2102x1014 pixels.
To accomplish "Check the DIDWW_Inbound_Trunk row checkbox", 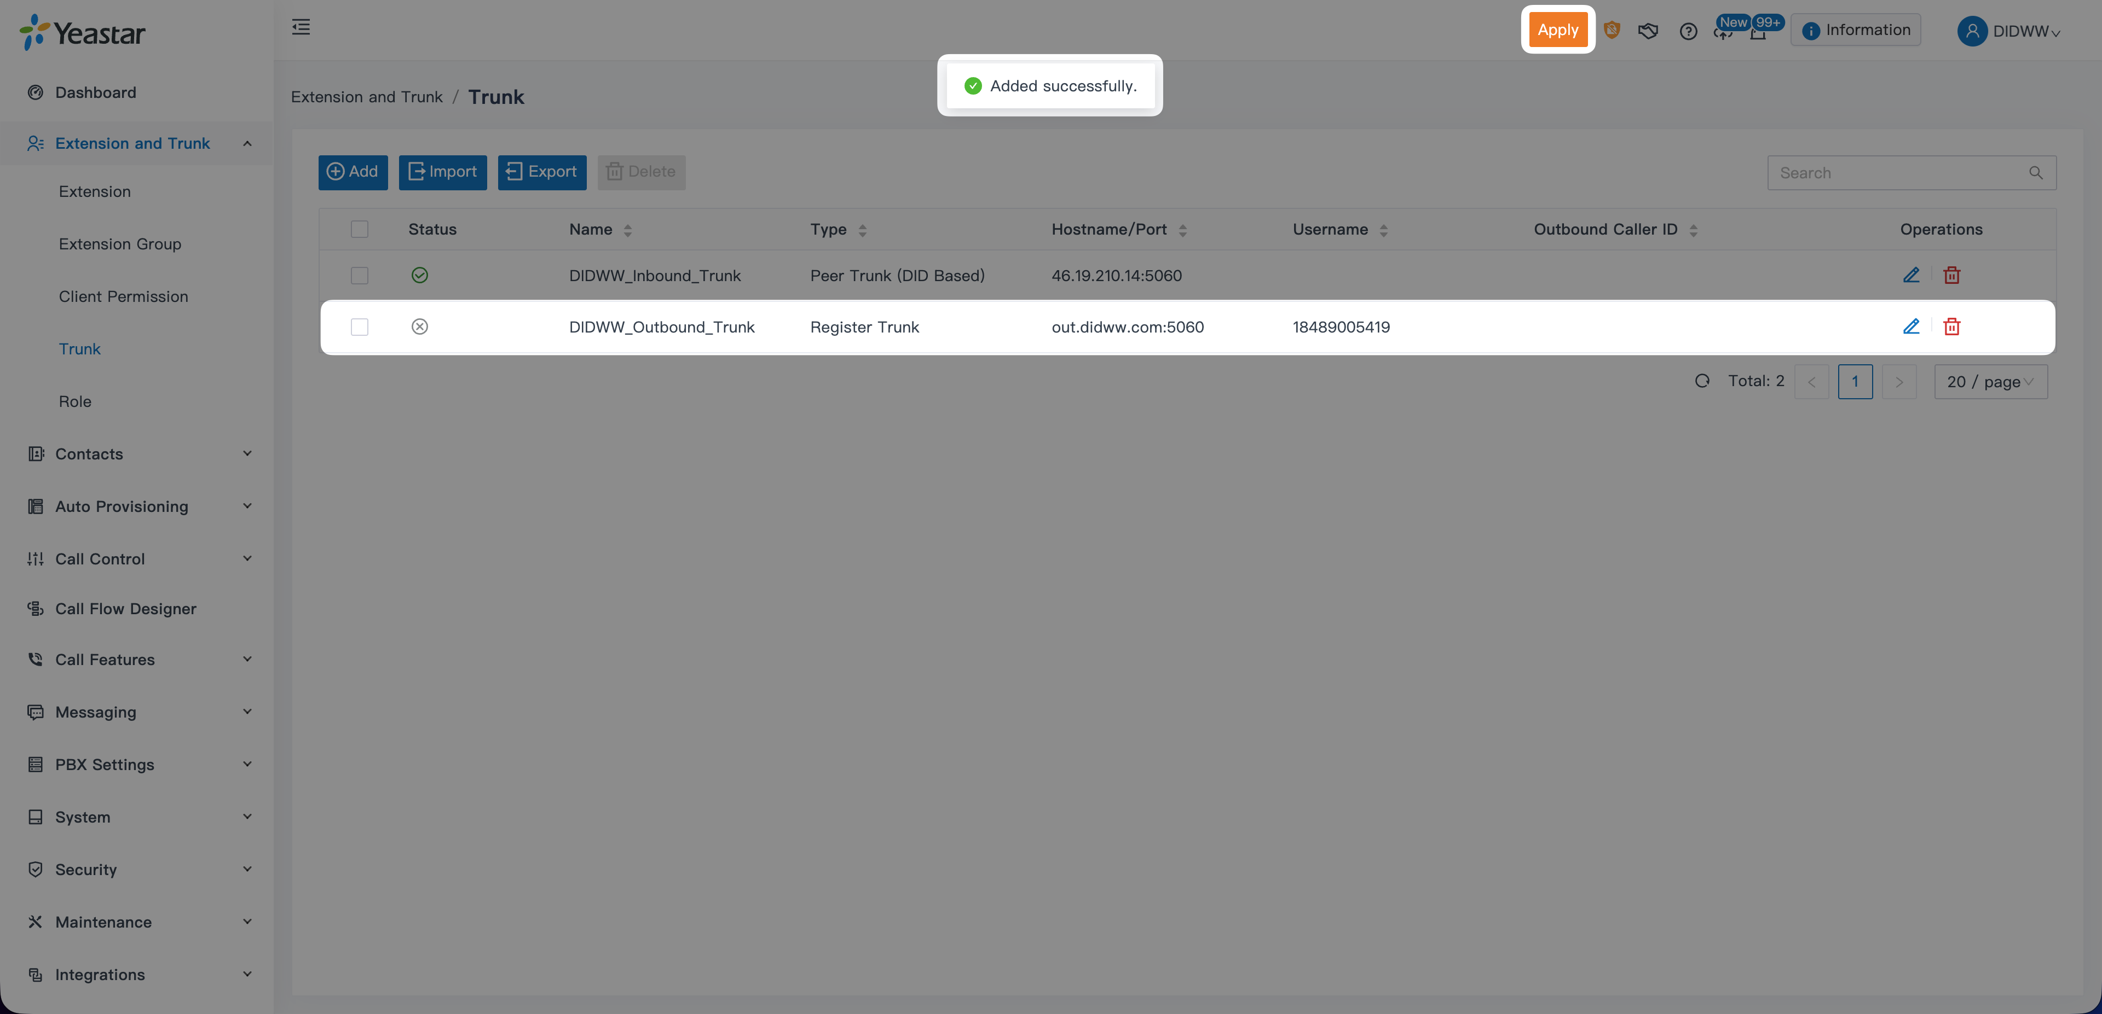I will (x=359, y=276).
